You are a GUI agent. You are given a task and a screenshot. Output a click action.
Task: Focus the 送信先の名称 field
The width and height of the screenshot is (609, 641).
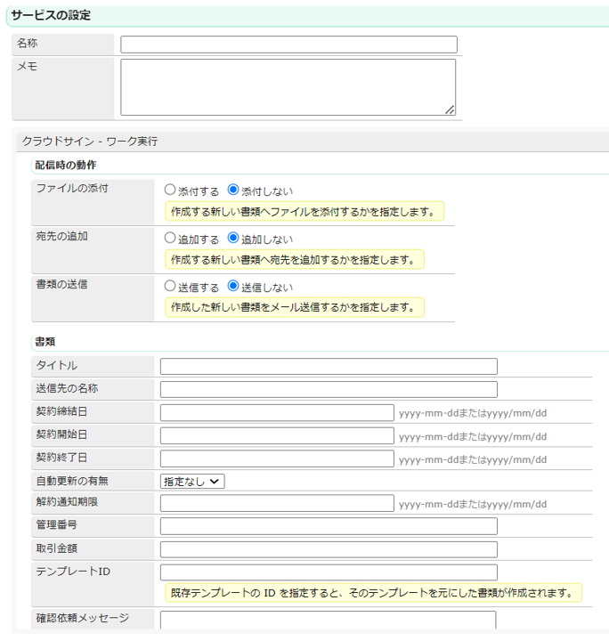[329, 389]
